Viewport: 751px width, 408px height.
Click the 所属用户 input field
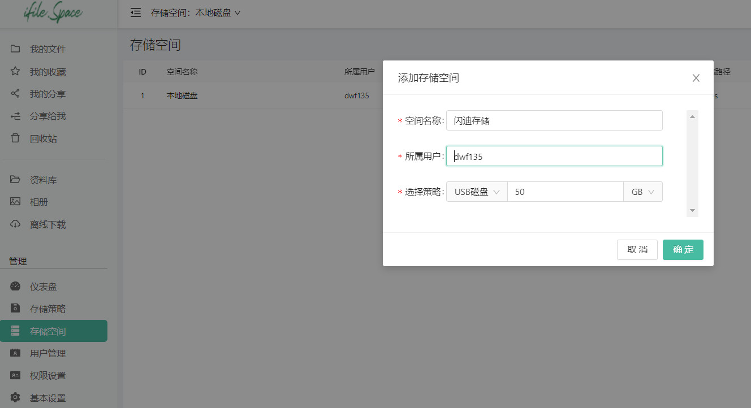pos(554,156)
